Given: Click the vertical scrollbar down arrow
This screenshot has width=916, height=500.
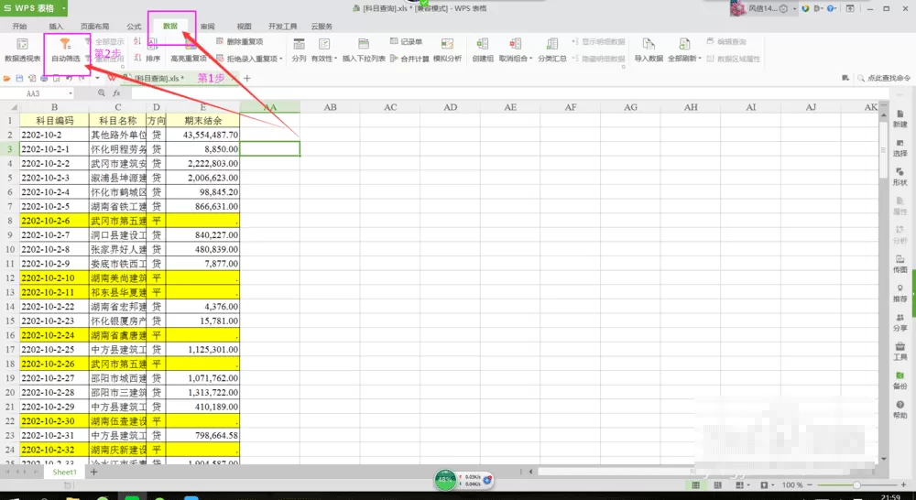Looking at the screenshot, I should point(883,459).
